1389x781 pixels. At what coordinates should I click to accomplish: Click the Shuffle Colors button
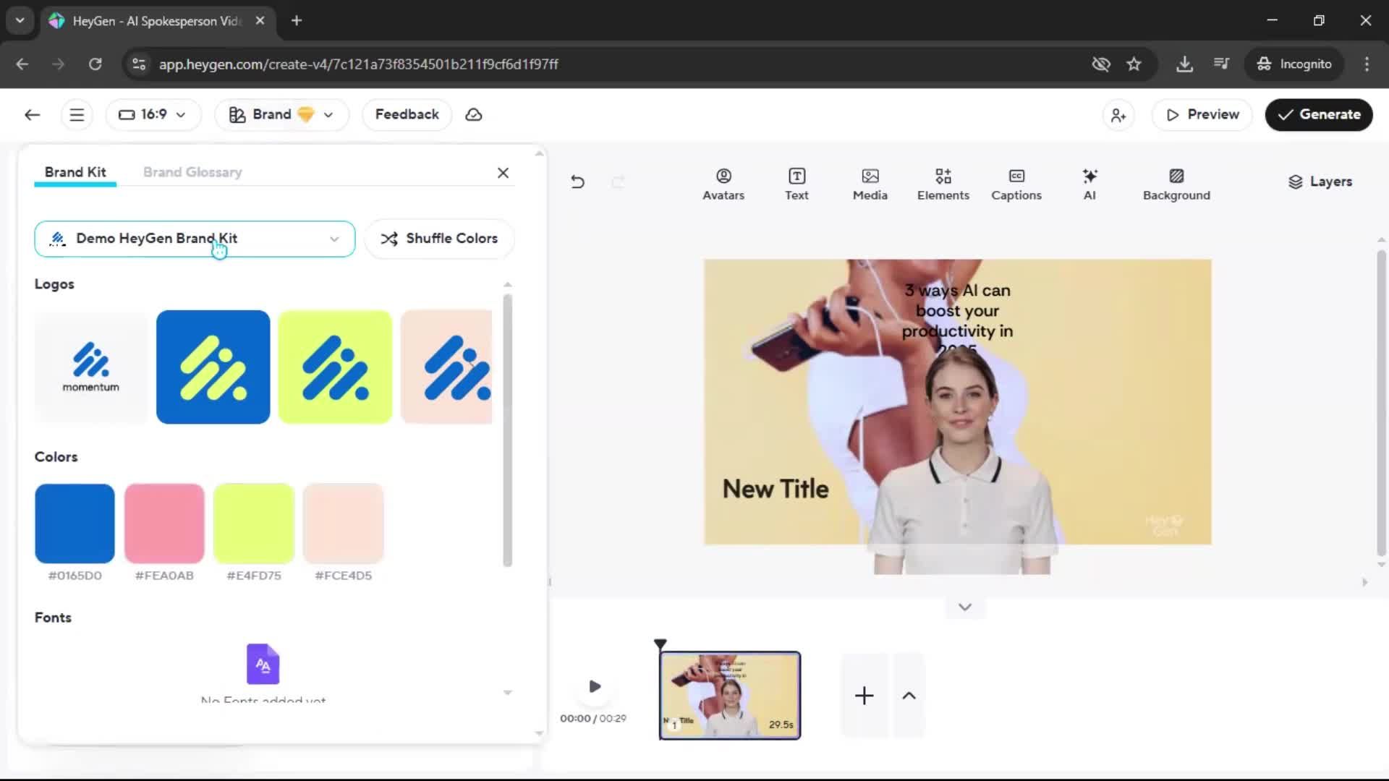click(x=439, y=239)
